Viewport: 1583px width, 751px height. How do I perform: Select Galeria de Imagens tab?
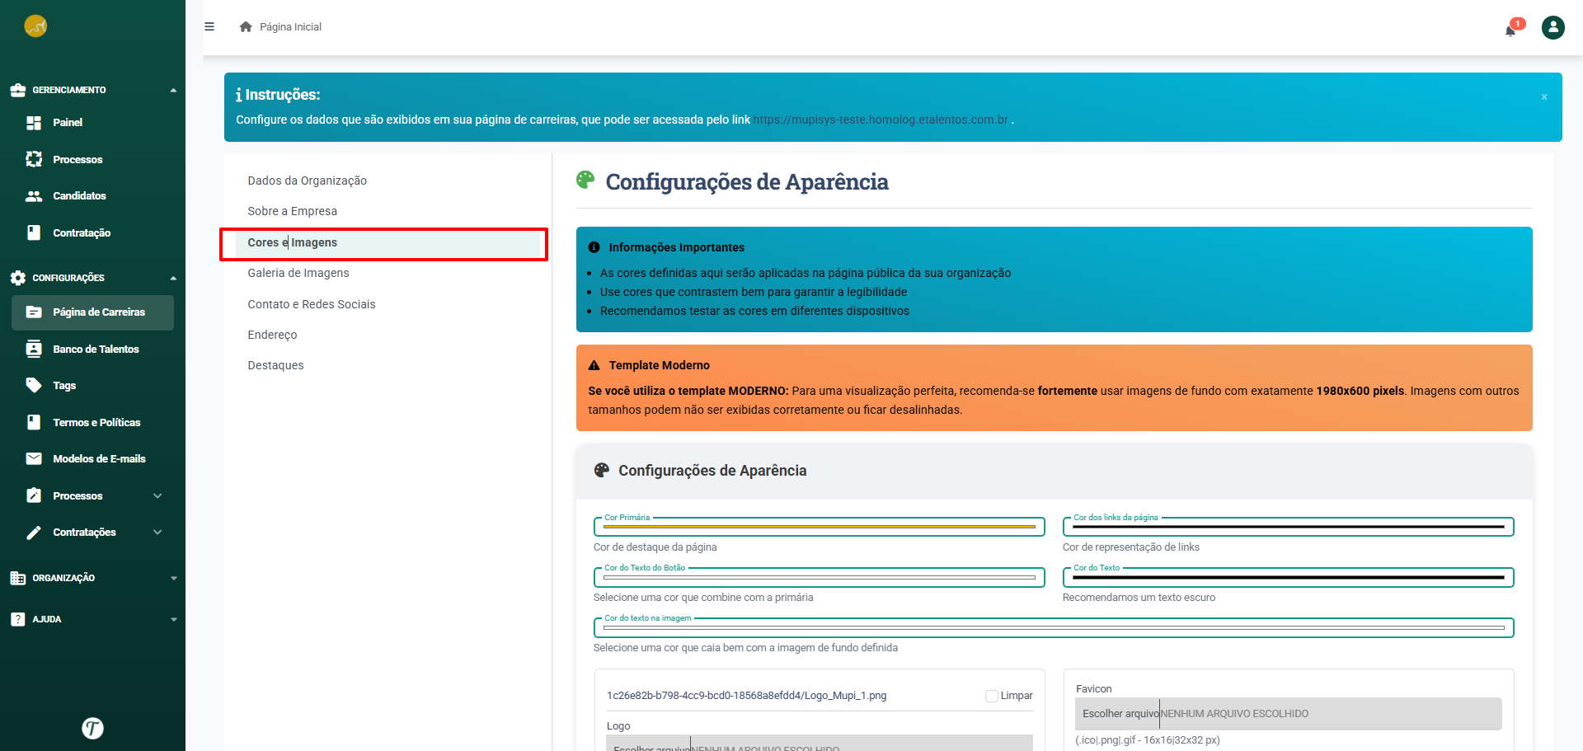tap(298, 274)
